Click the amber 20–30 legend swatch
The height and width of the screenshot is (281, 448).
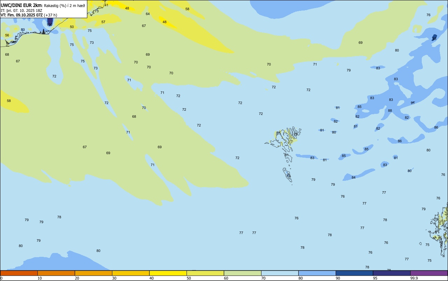(93, 273)
